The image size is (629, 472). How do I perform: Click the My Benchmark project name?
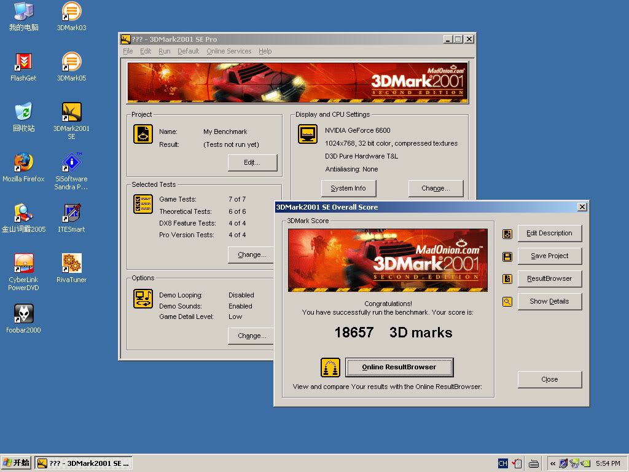[x=225, y=132]
